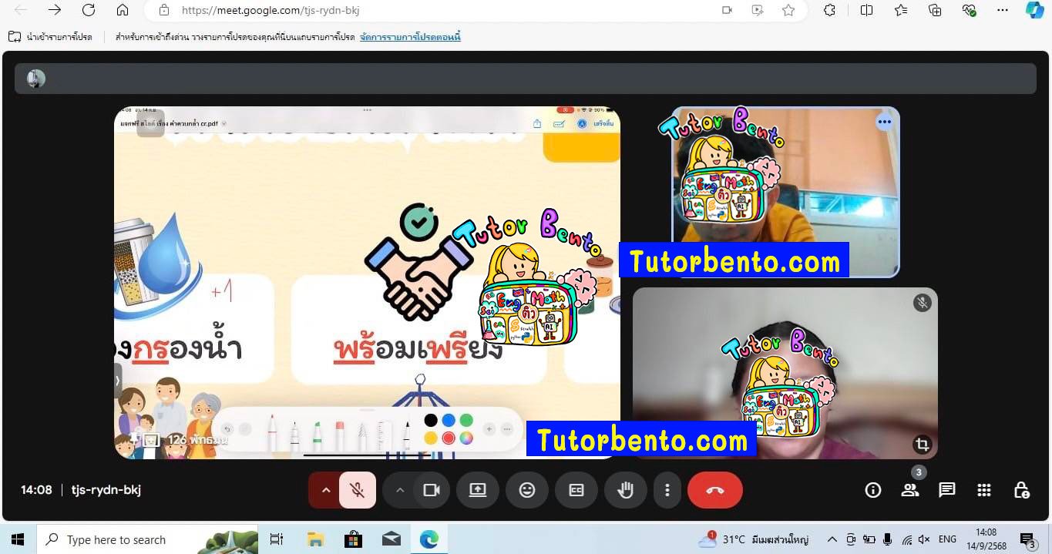Click the crop icon on the self-view tile

click(x=922, y=444)
